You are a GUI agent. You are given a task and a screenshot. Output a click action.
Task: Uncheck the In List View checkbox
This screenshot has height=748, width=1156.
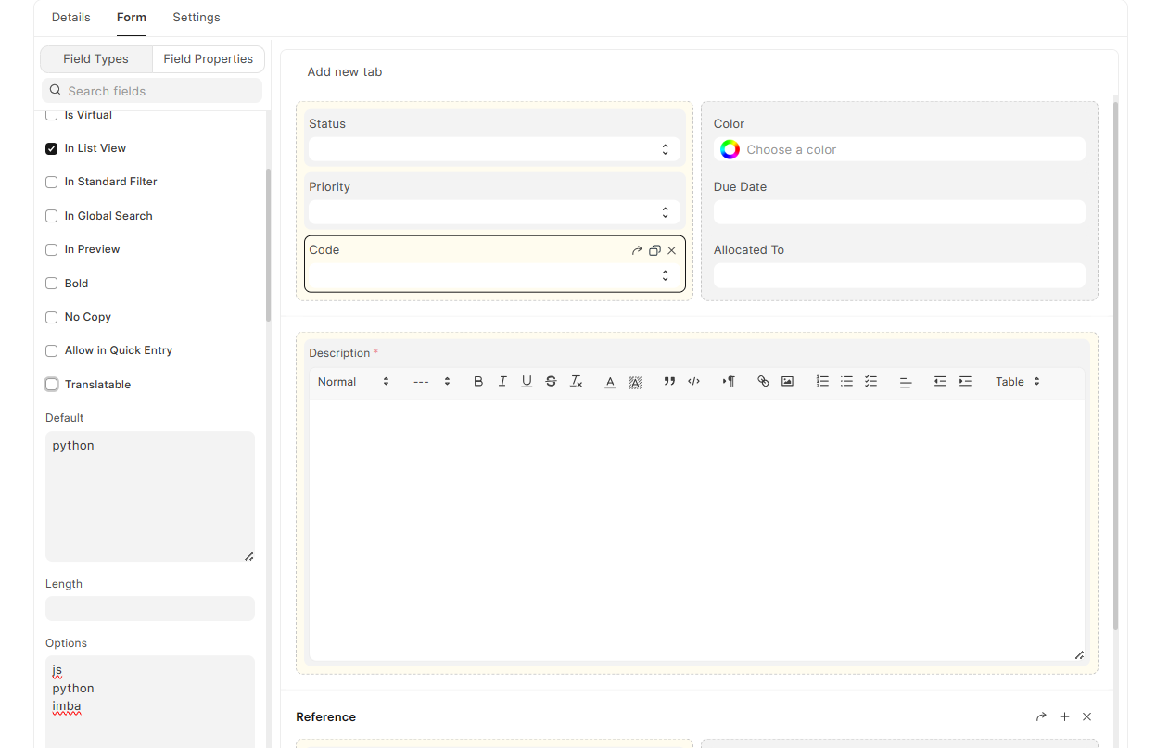[x=52, y=148]
